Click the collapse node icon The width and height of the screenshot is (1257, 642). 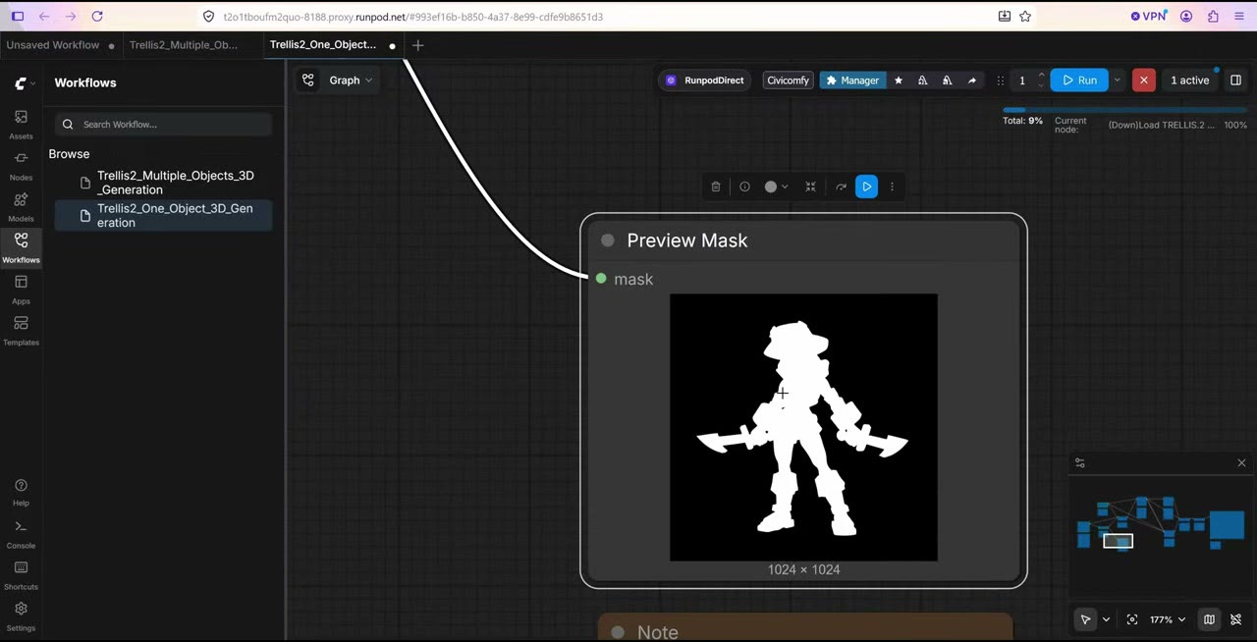pos(810,187)
